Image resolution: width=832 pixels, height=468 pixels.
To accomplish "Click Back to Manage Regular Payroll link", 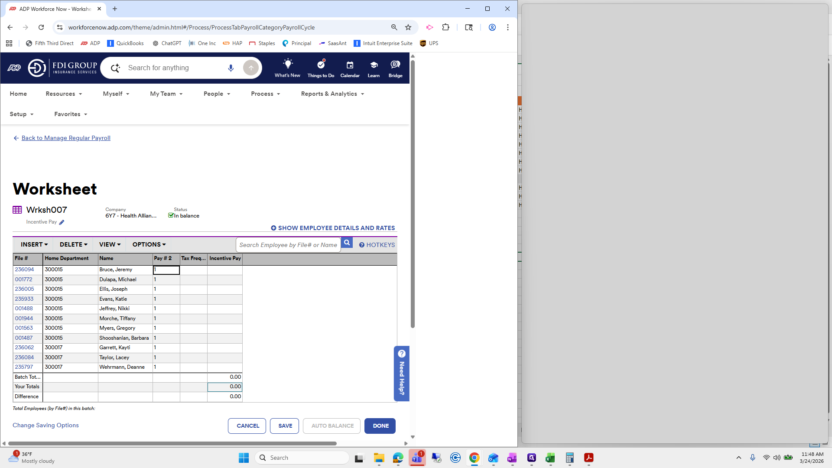I will [x=65, y=138].
